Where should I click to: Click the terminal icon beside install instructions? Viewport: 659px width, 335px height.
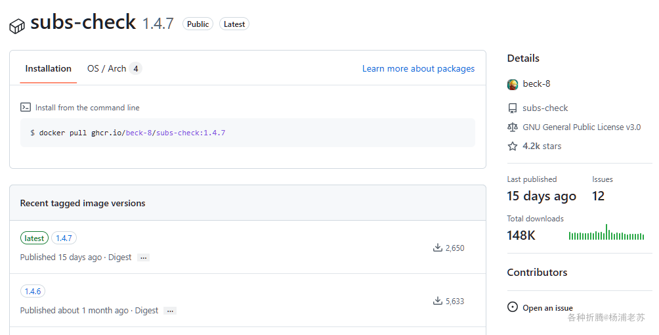26,107
